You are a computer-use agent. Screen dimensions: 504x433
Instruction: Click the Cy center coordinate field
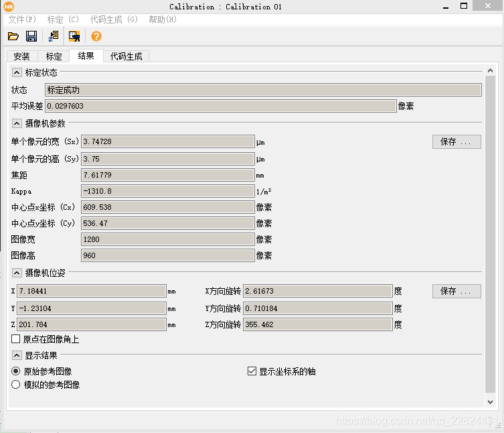tap(168, 223)
